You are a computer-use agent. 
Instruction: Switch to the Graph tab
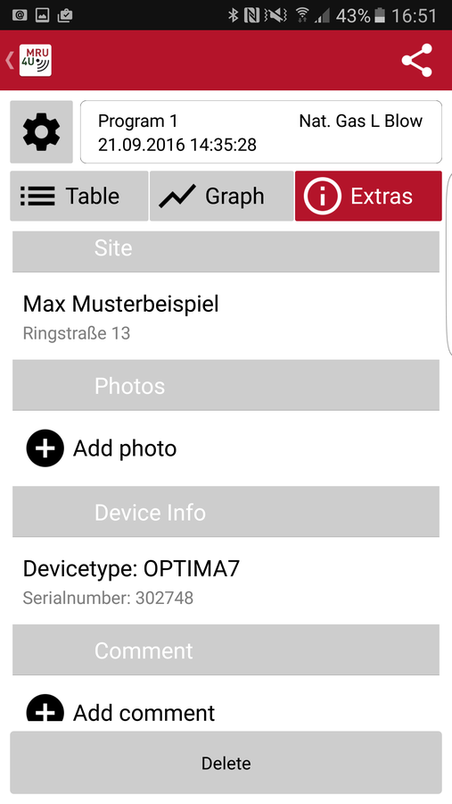pos(222,196)
